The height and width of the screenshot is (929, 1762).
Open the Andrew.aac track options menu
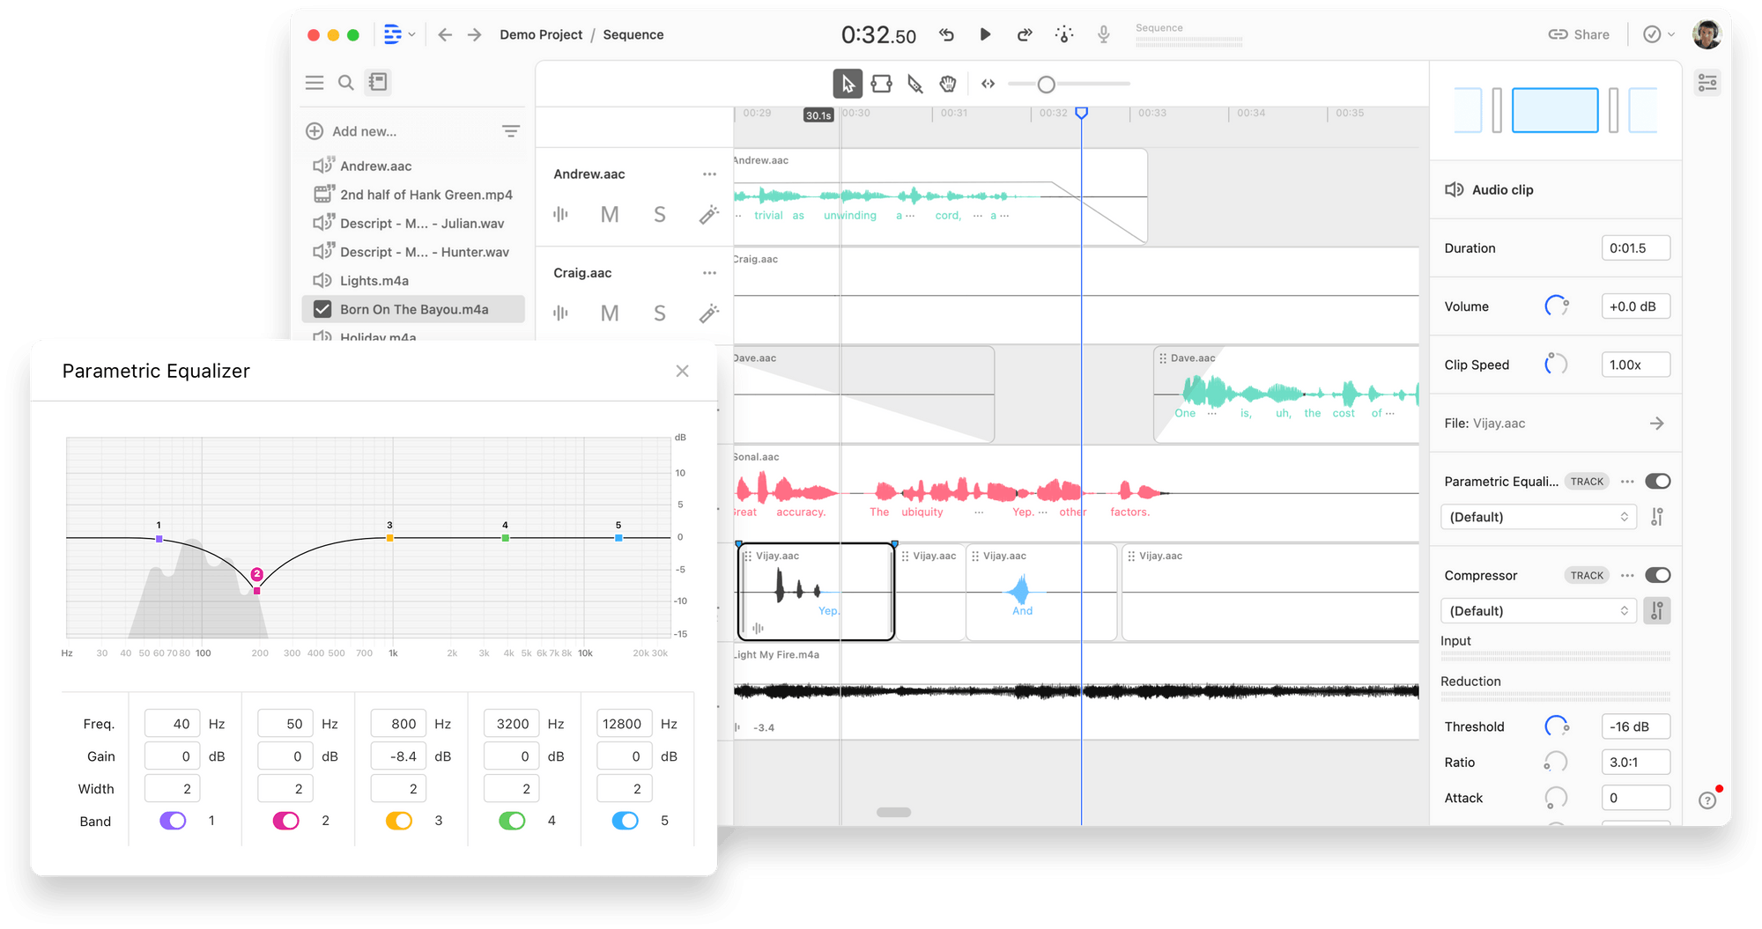coord(709,173)
